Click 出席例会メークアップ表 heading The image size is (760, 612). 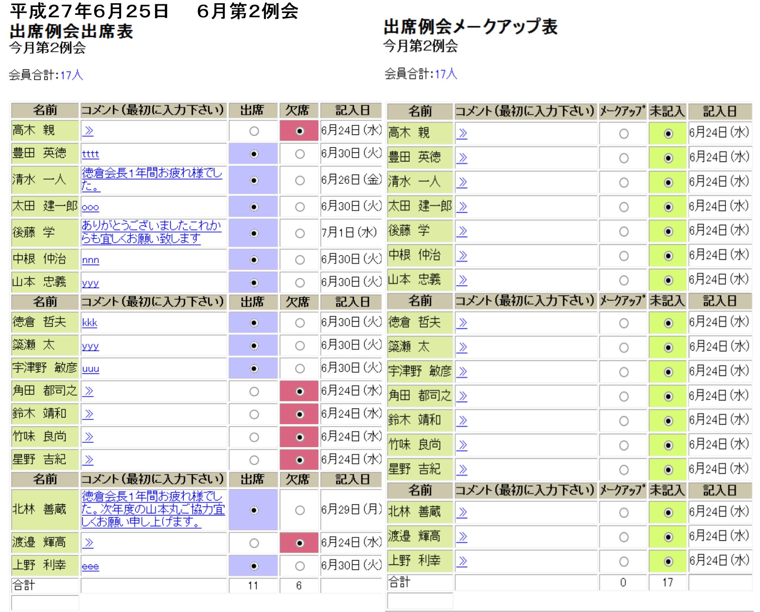(470, 27)
